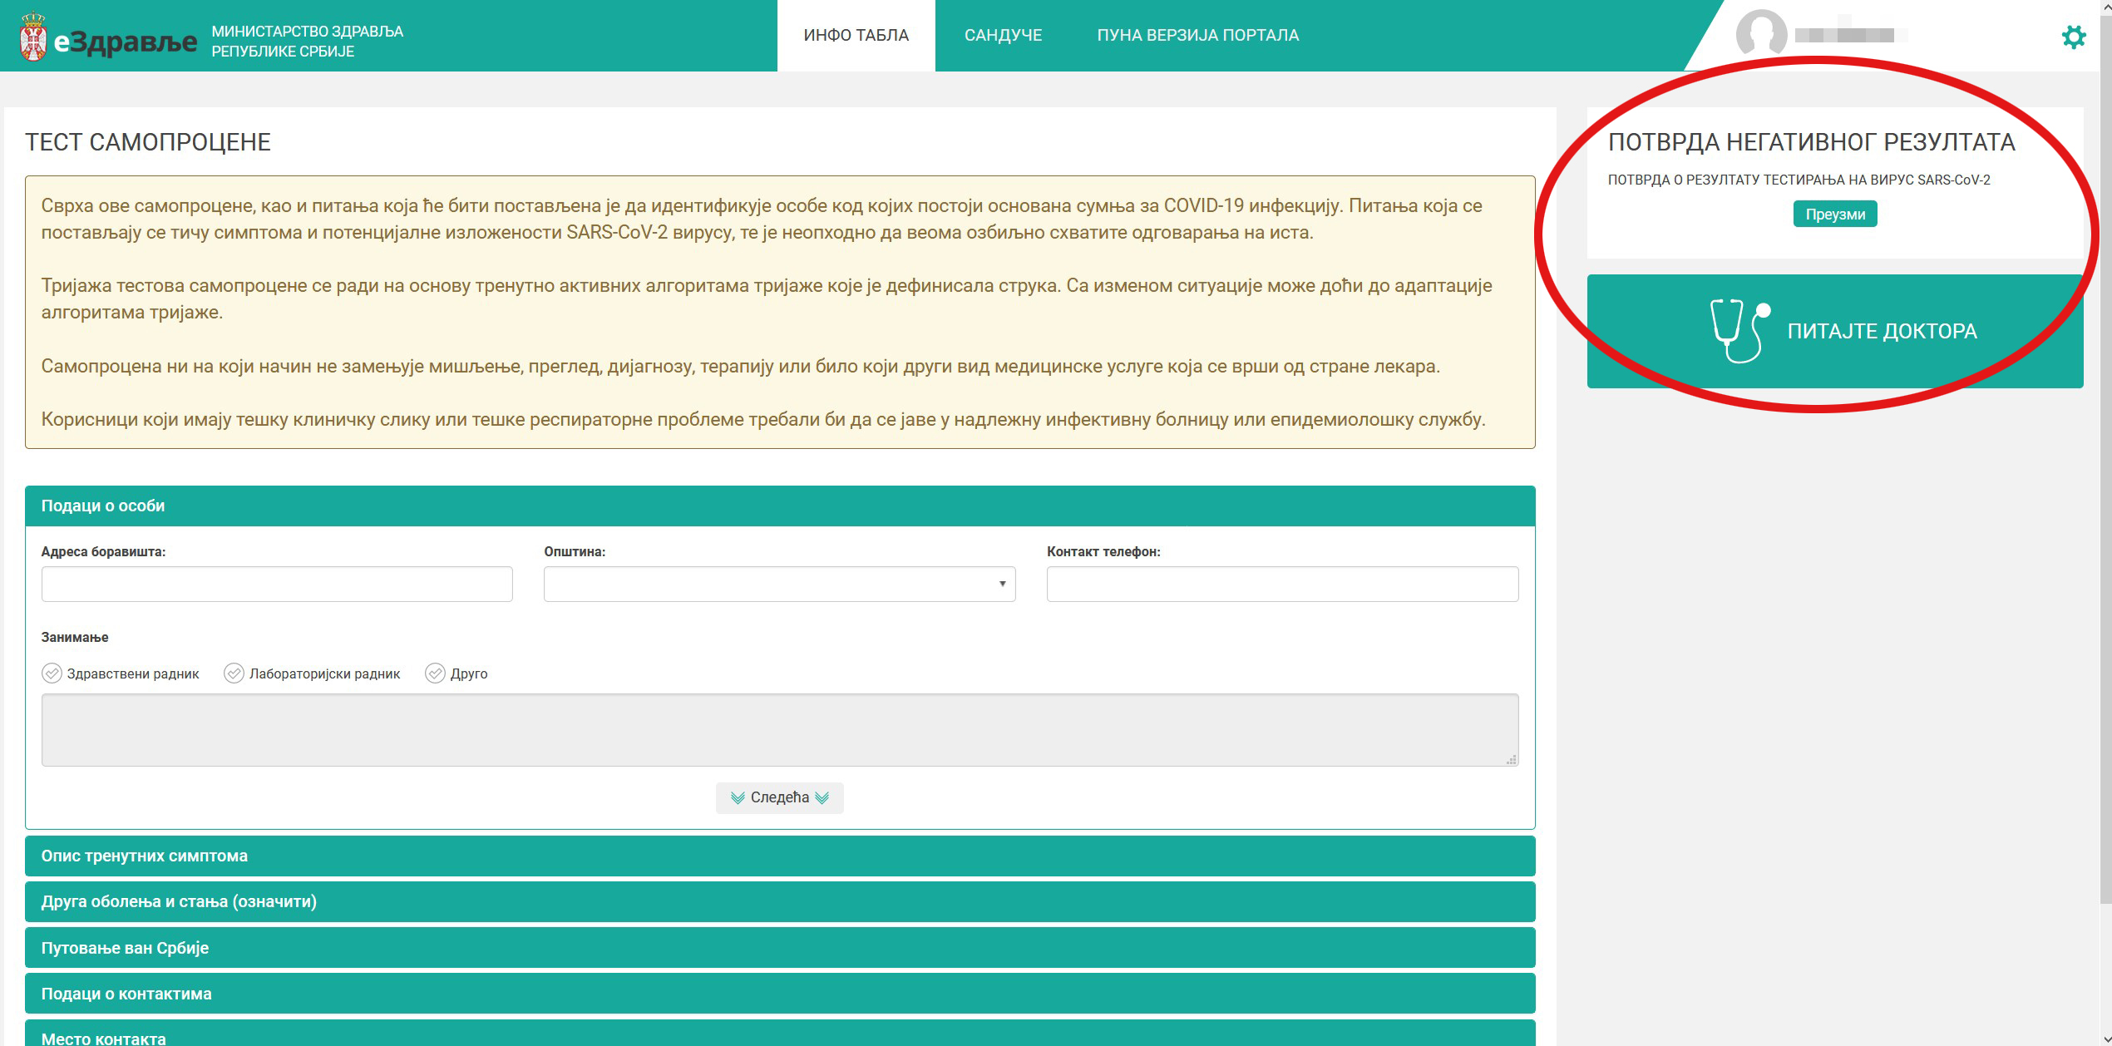Click the Serbian coat of arms logo
The height and width of the screenshot is (1046, 2112).
(32, 37)
